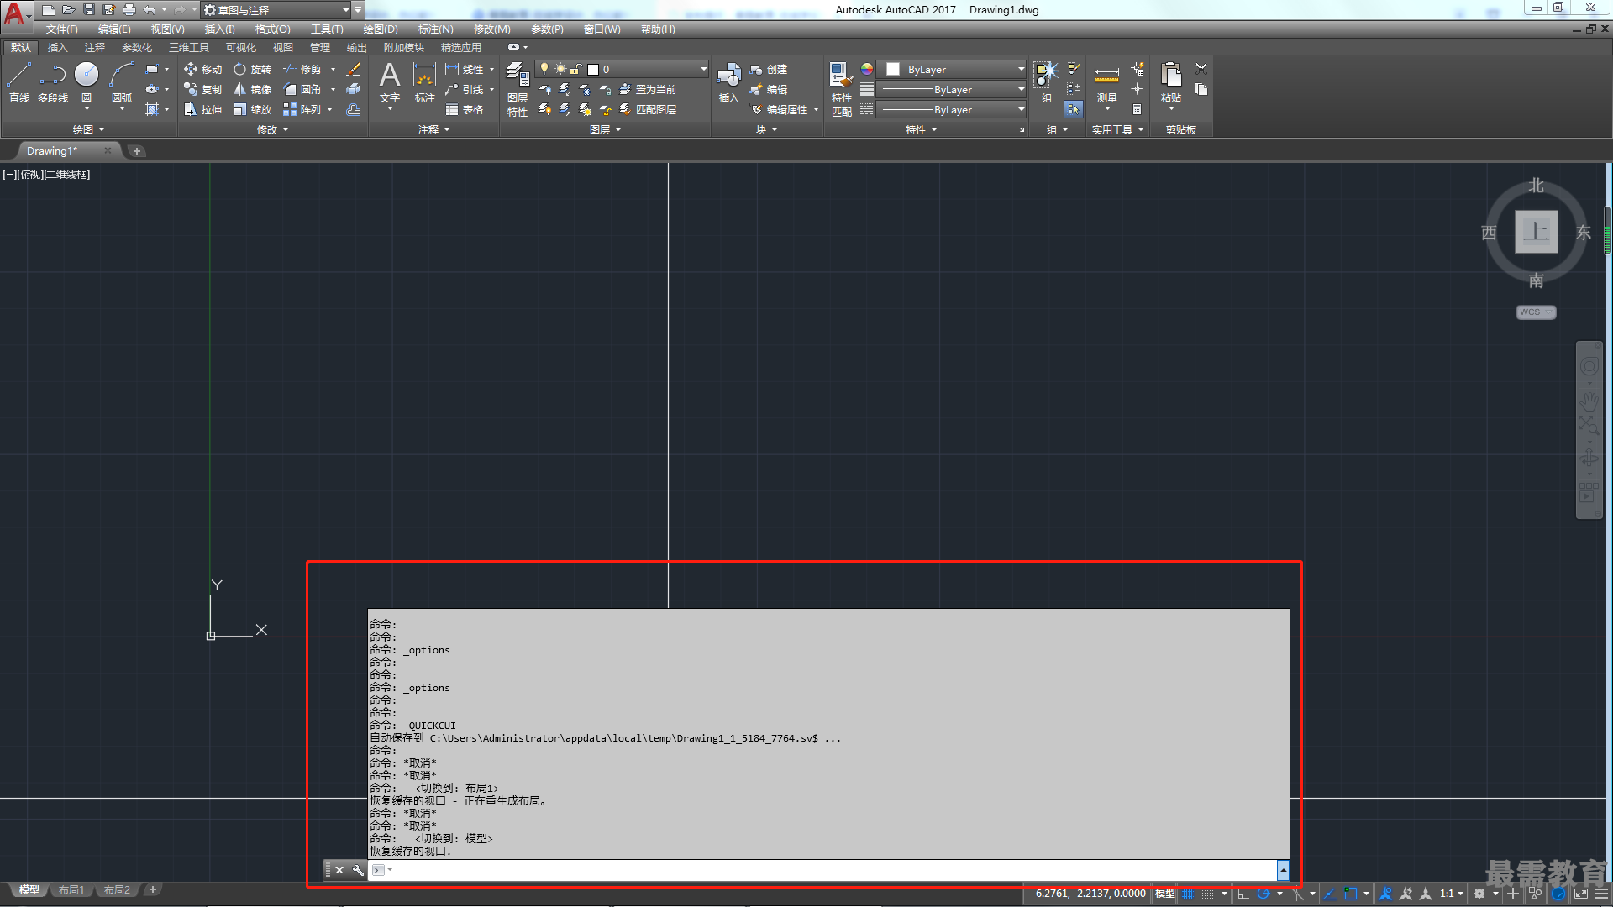The width and height of the screenshot is (1613, 907).
Task: Click the Rotate (旋转) tool
Action: pos(252,69)
